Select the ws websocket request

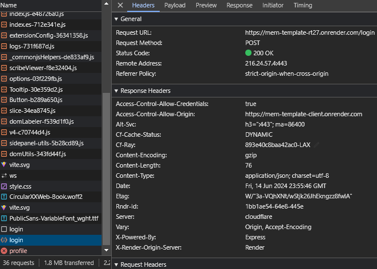click(51, 176)
